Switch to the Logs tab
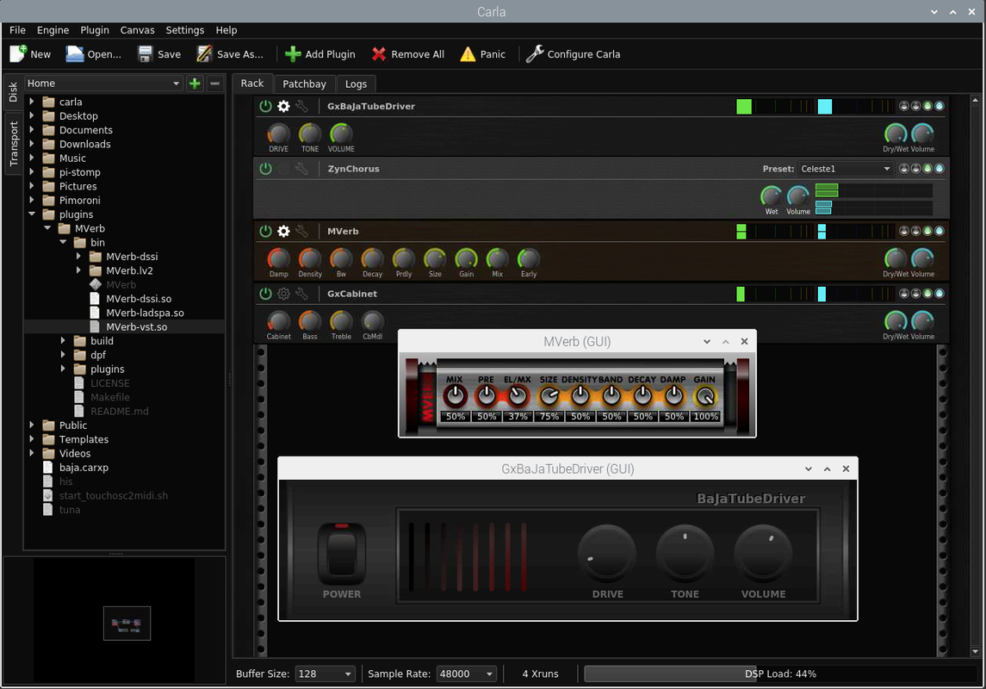The width and height of the screenshot is (986, 689). pos(356,84)
